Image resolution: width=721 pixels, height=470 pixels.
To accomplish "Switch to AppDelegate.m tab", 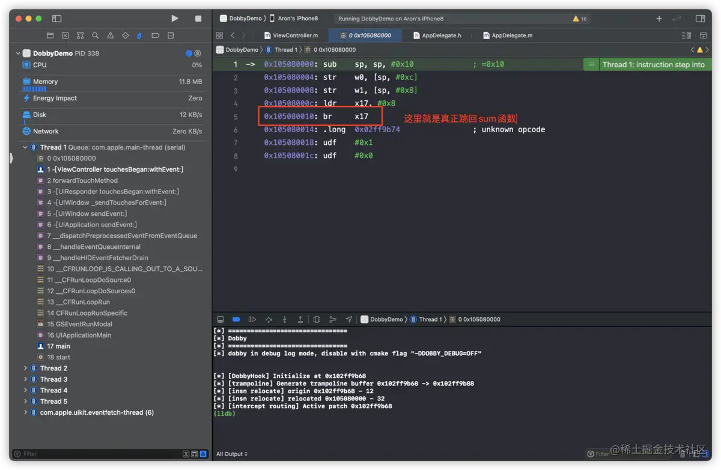I will click(x=507, y=35).
